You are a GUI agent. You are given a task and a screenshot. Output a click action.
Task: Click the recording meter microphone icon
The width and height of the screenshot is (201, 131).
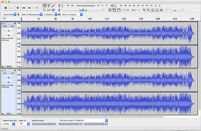click(x=59, y=6)
